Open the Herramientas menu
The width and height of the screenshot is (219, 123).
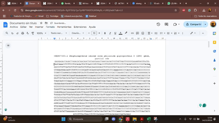(x=64, y=27)
